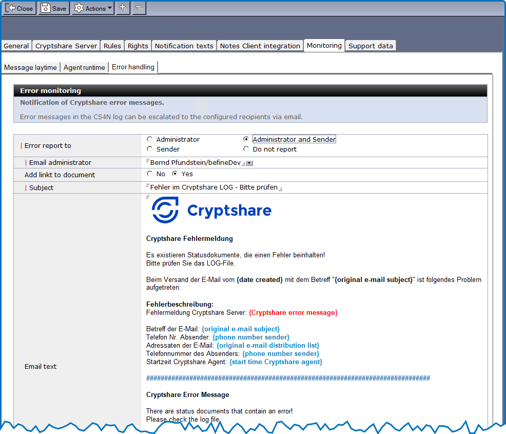Select the Administrator radio option
The height and width of the screenshot is (434, 506).
point(150,139)
